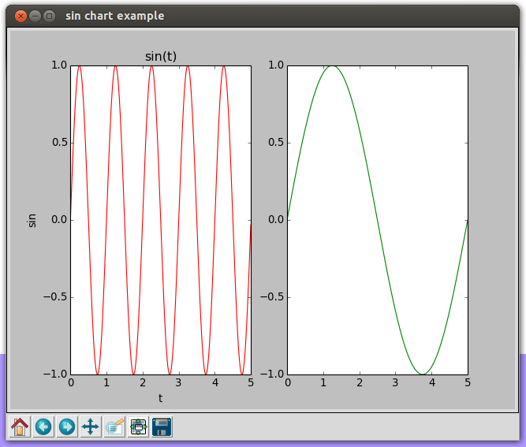Viewport: 526px width, 447px height.
Task: Click the green sine curve plot
Action: tap(378, 220)
